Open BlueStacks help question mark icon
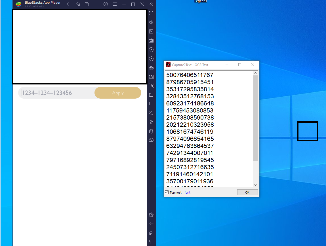This screenshot has height=246, width=326. click(106, 4)
